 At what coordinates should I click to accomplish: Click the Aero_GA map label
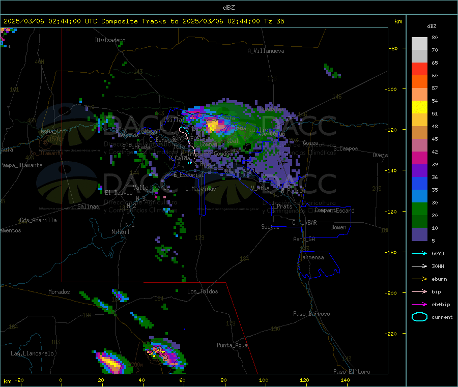[304, 239]
